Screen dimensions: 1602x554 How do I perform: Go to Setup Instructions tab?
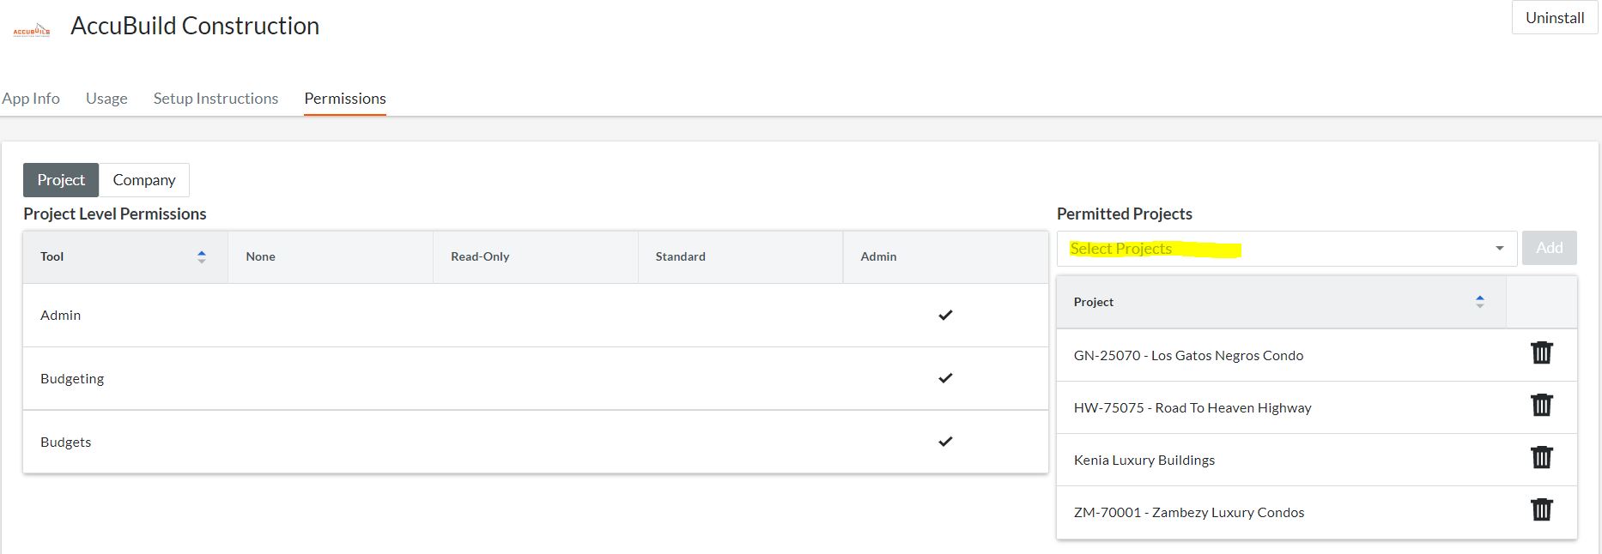215,99
